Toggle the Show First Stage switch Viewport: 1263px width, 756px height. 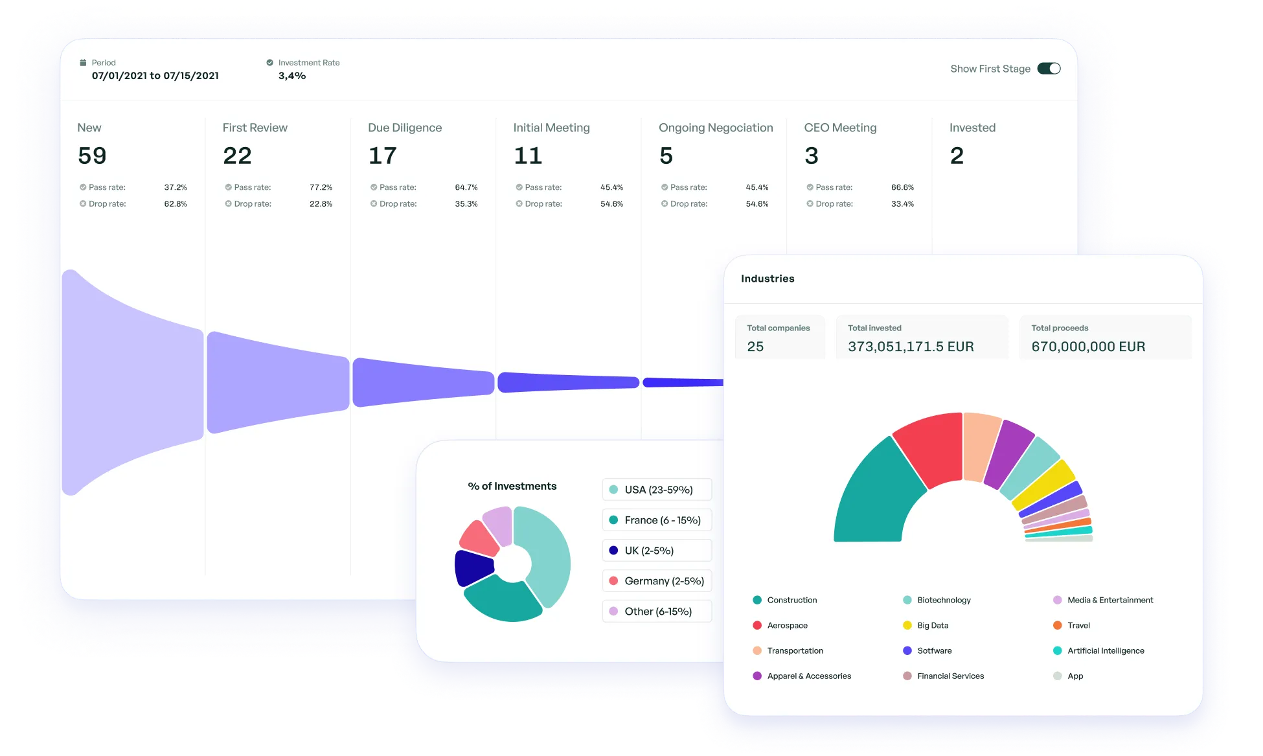(1048, 69)
